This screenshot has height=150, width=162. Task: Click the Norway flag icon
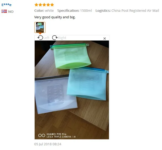tap(4, 11)
